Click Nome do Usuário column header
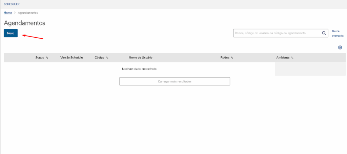 [141, 58]
